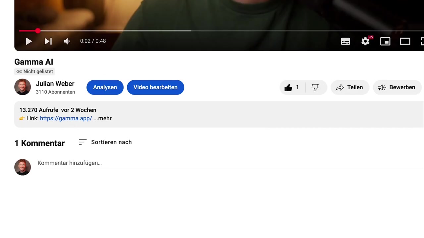Seek using the red progress bar handle
The image size is (424, 238).
[38, 31]
